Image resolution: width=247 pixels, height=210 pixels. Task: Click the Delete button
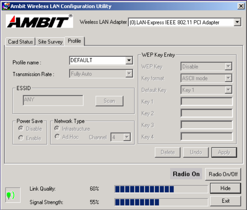tap(168, 152)
